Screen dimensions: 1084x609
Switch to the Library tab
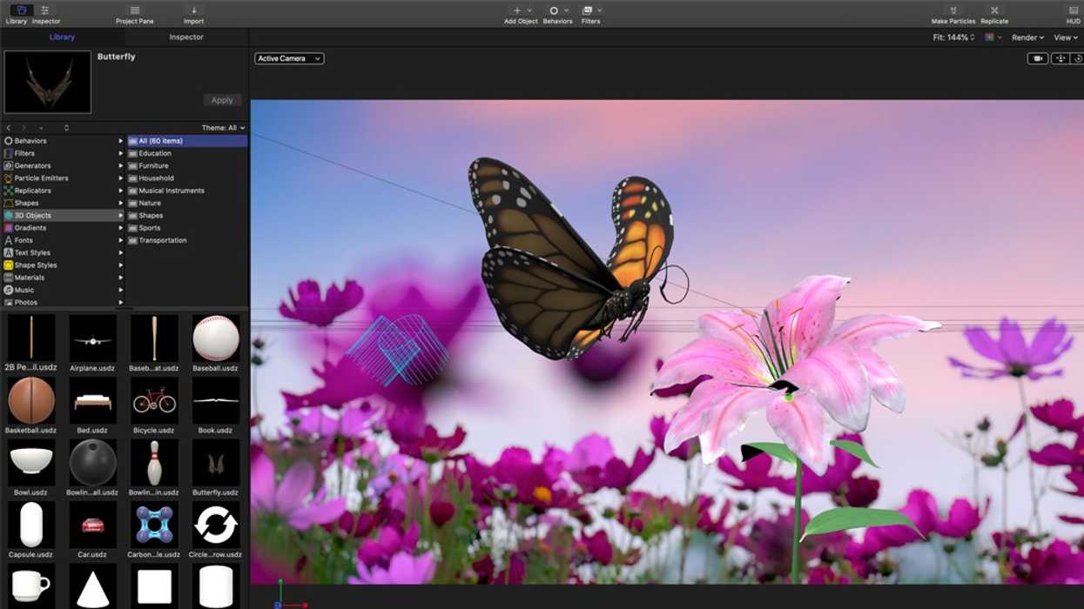click(62, 37)
